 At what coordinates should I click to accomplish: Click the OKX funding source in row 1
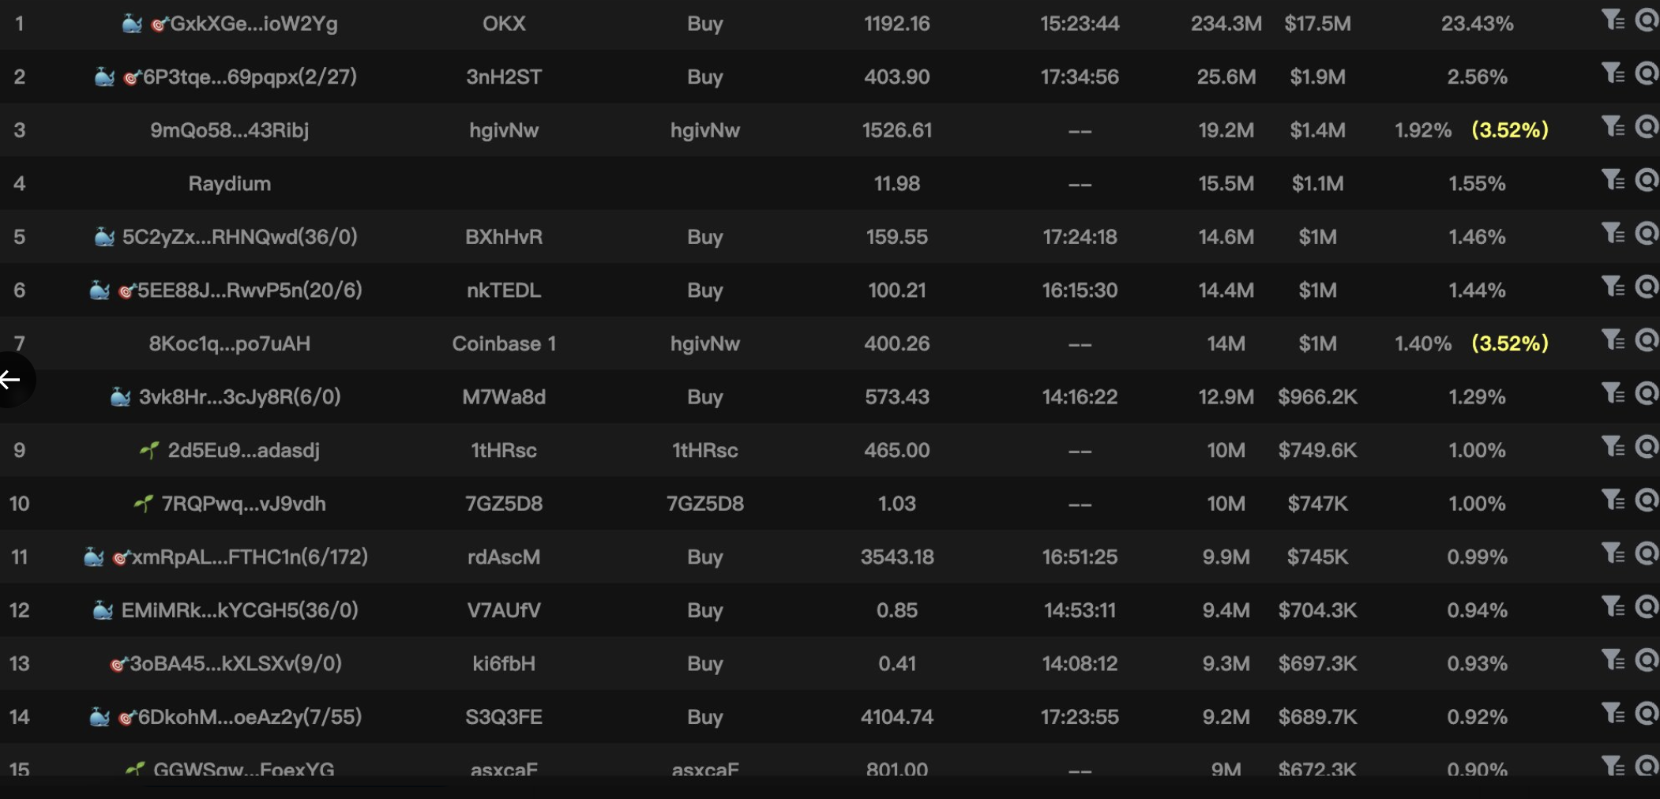(x=504, y=24)
